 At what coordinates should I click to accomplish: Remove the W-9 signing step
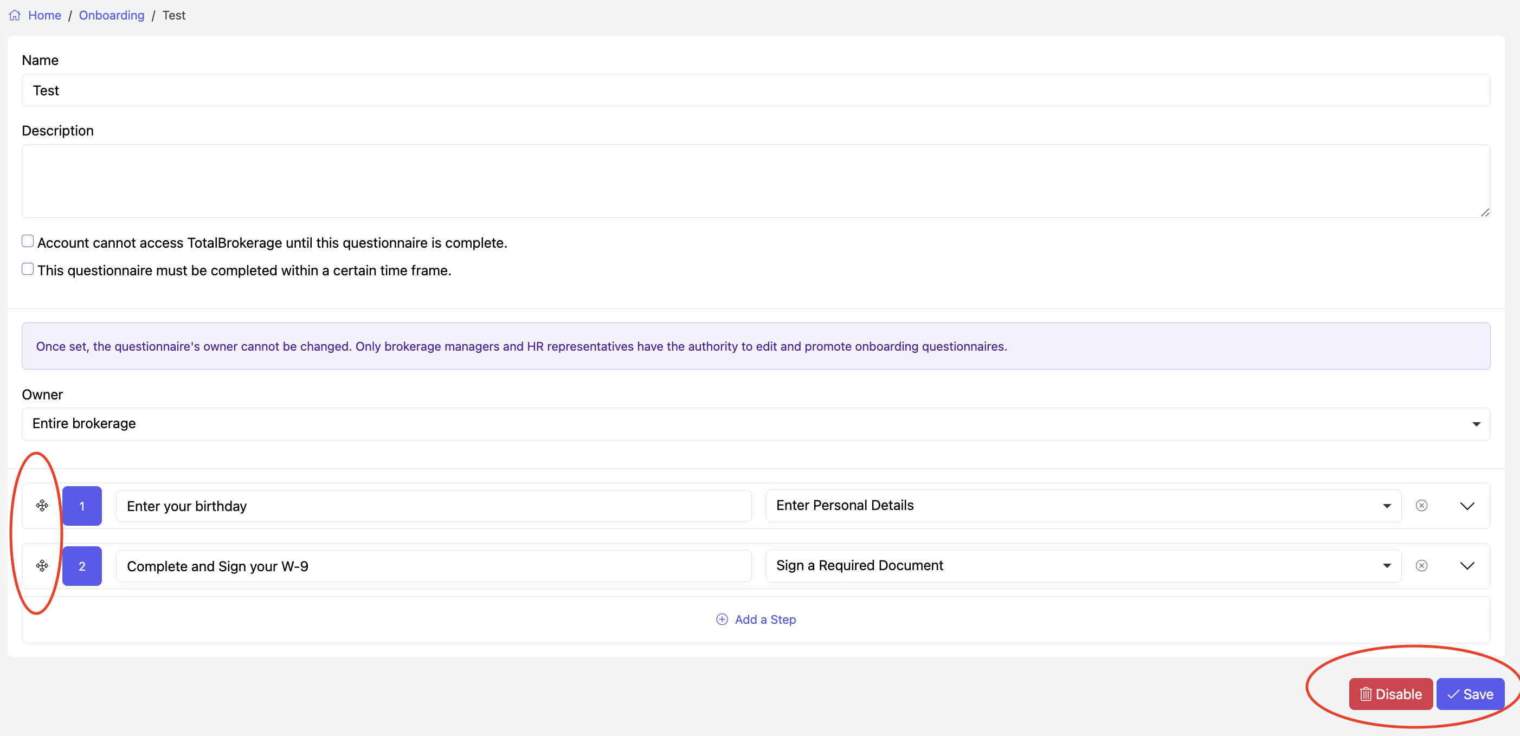coord(1421,566)
